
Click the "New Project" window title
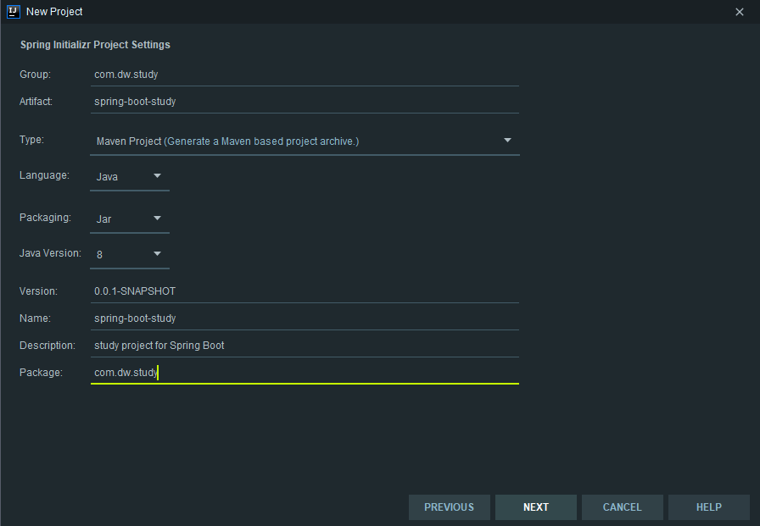54,12
